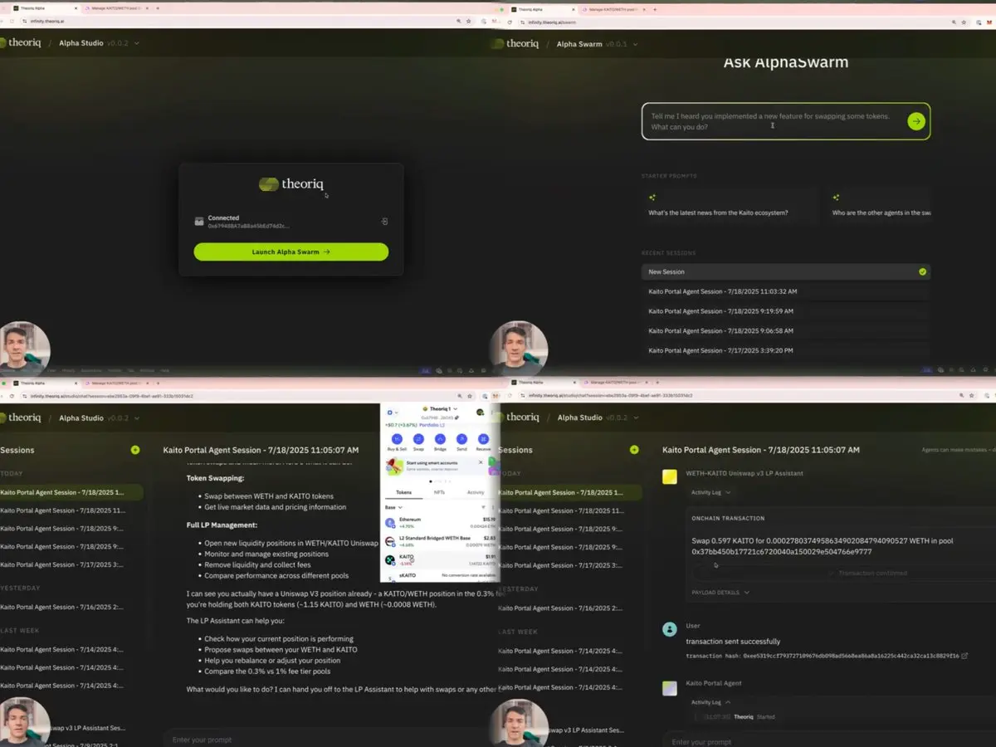
Task: Open the network selector at wallet popup corner
Action: tap(392, 413)
